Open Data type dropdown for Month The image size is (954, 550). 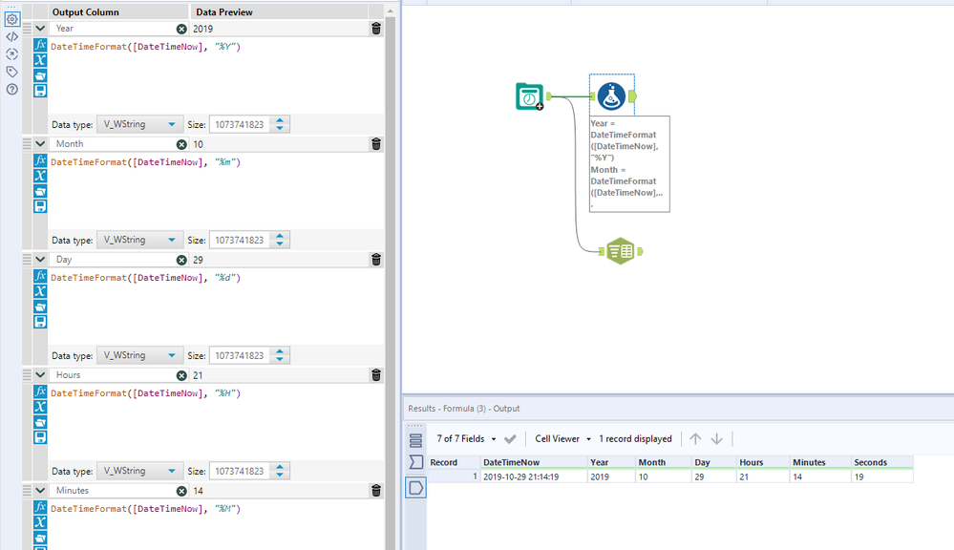tap(139, 240)
